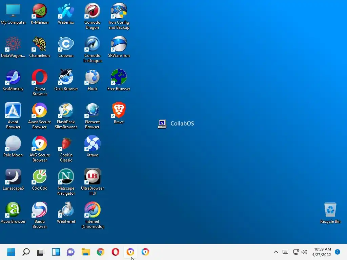
Task: Click the Waterfox desktop shortcut
Action: point(66,14)
